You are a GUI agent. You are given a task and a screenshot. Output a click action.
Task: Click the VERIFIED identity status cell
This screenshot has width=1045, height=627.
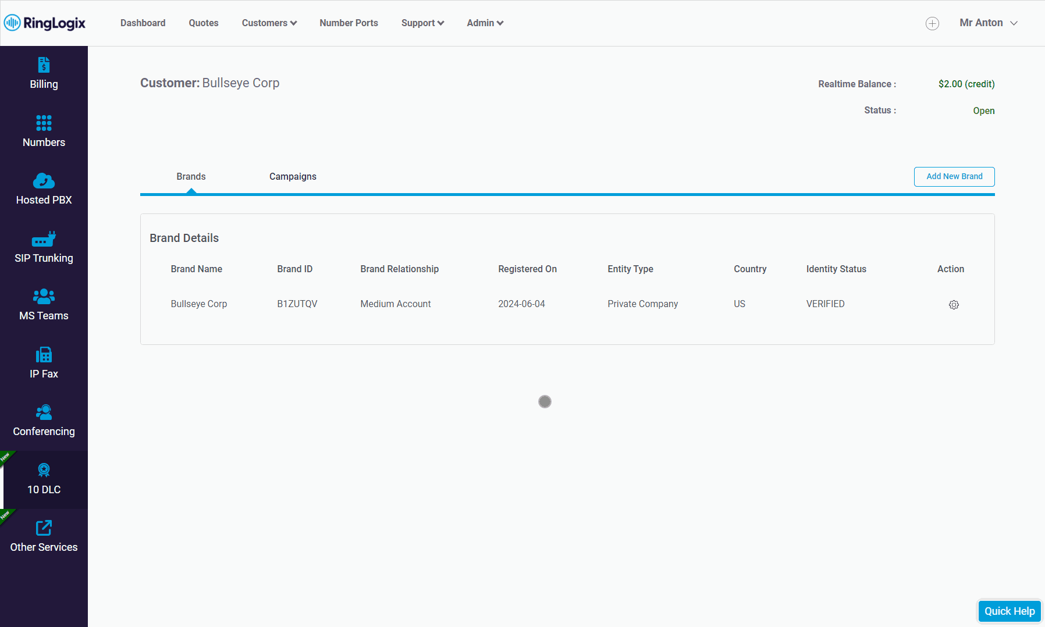[x=825, y=304]
